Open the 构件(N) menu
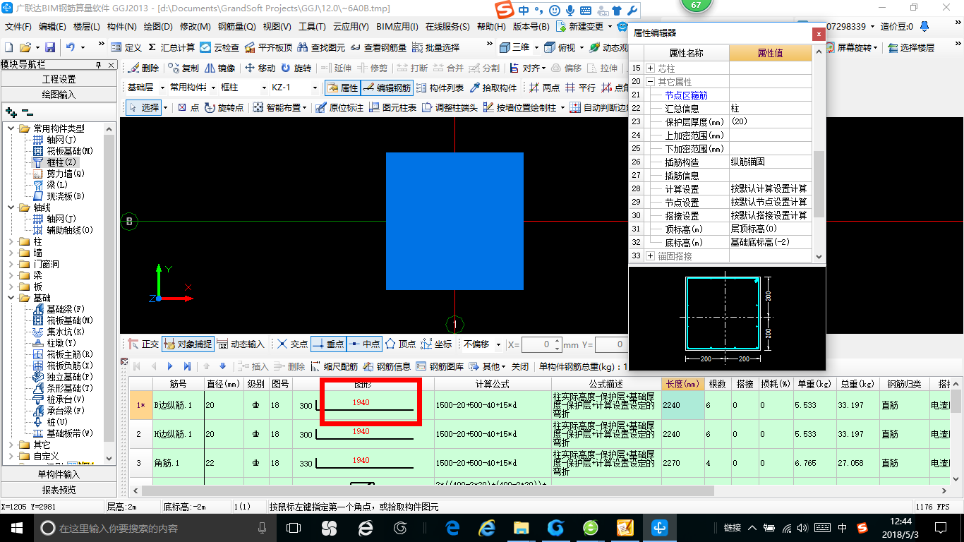964x542 pixels. [121, 27]
